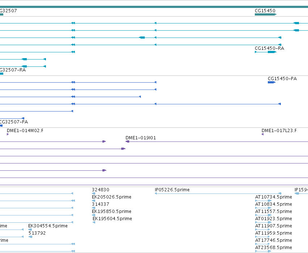Click the 513792 light-blue arrow feature
The height and width of the screenshot is (253, 308).
30,237
